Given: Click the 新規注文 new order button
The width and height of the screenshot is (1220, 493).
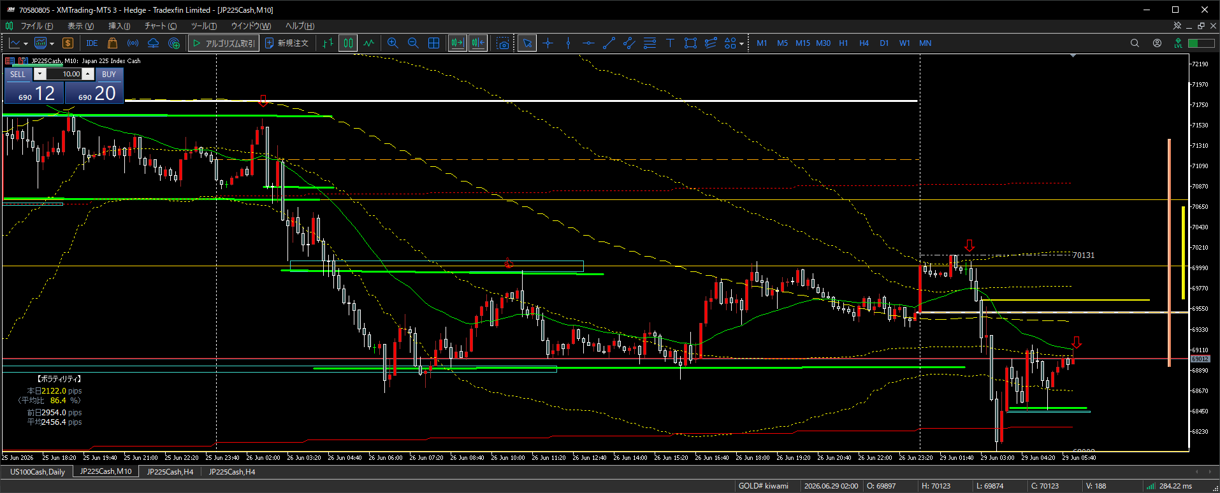Looking at the screenshot, I should (x=287, y=43).
